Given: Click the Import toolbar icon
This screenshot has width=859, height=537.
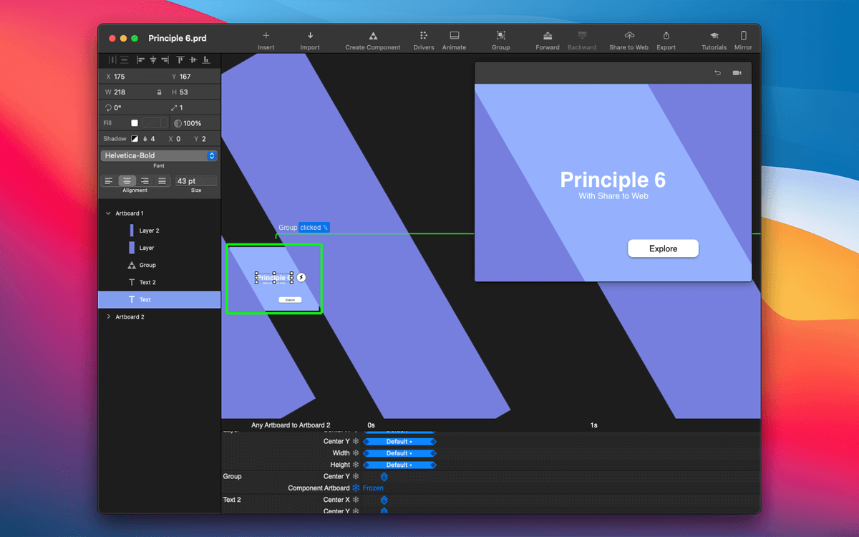Looking at the screenshot, I should 310,36.
